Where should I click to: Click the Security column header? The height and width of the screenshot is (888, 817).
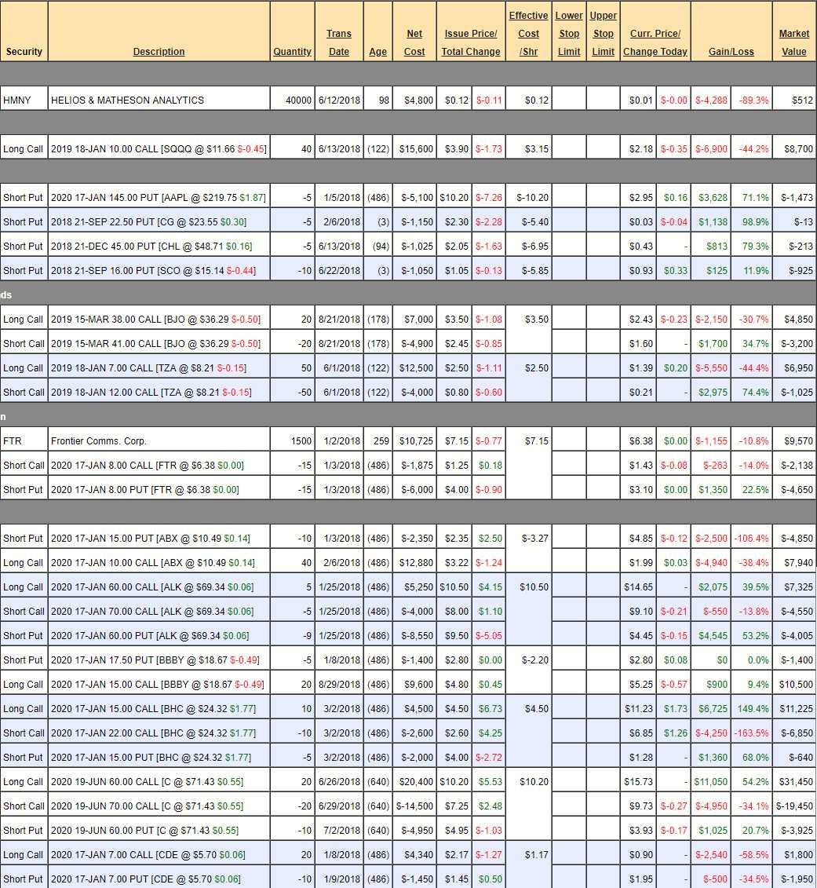(24, 52)
